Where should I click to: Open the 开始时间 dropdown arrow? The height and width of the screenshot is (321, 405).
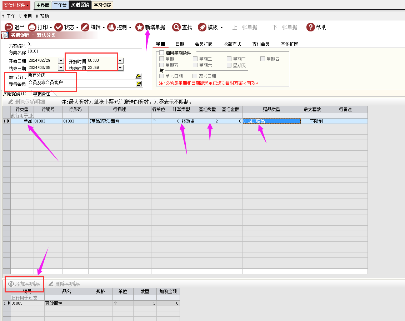click(x=120, y=61)
